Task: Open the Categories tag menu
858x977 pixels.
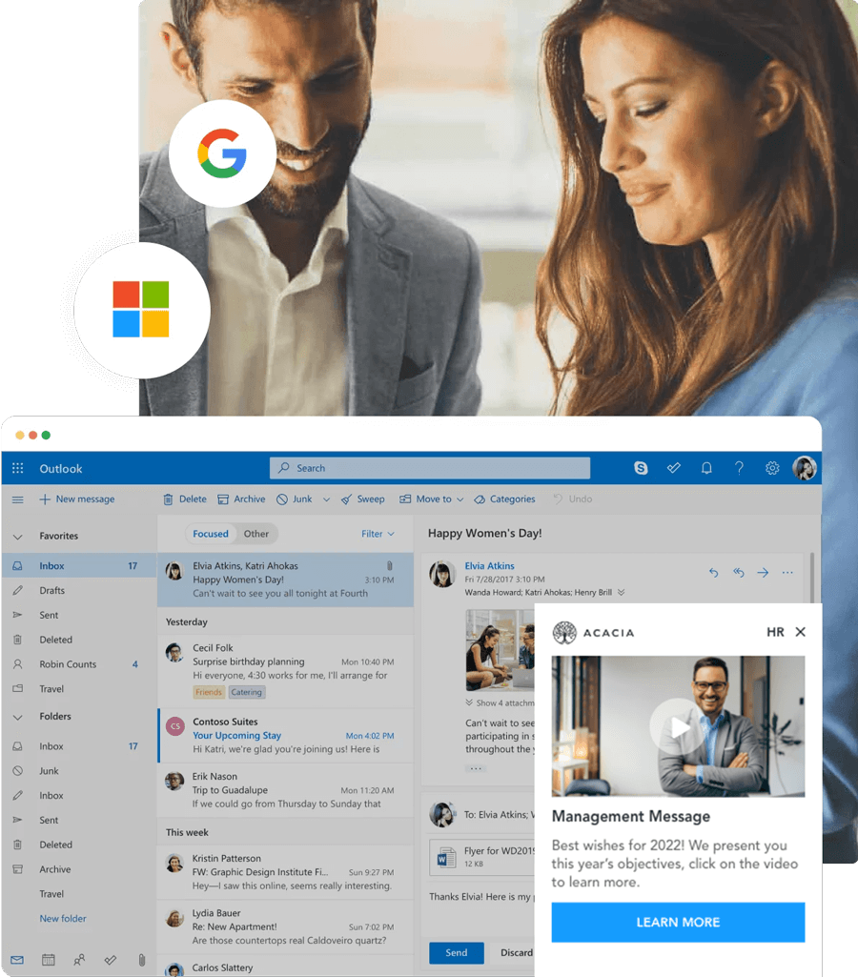Action: (x=504, y=499)
